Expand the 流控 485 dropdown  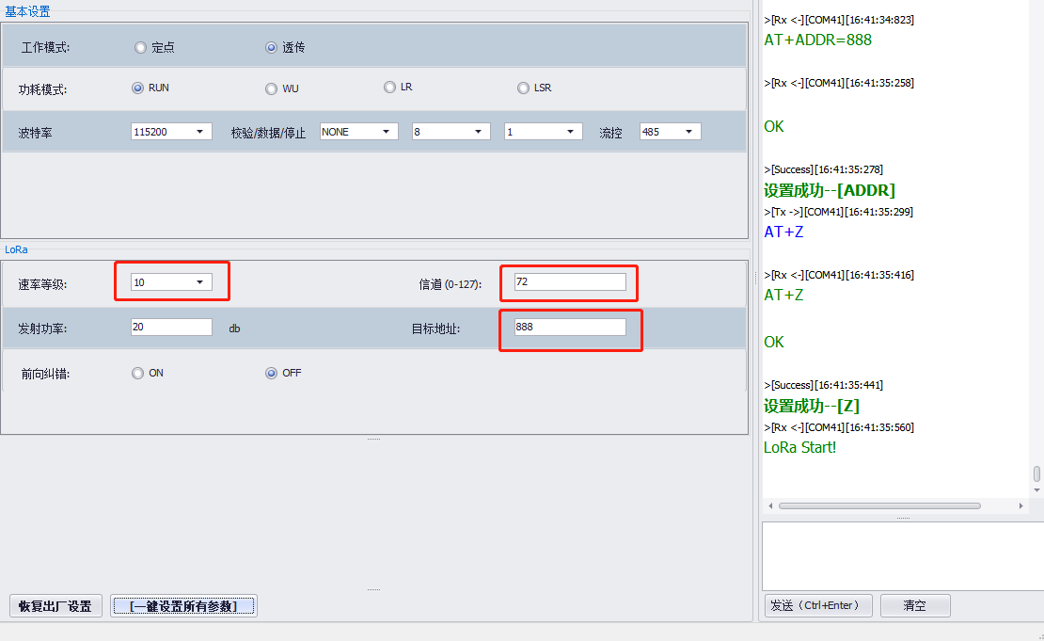click(x=670, y=132)
